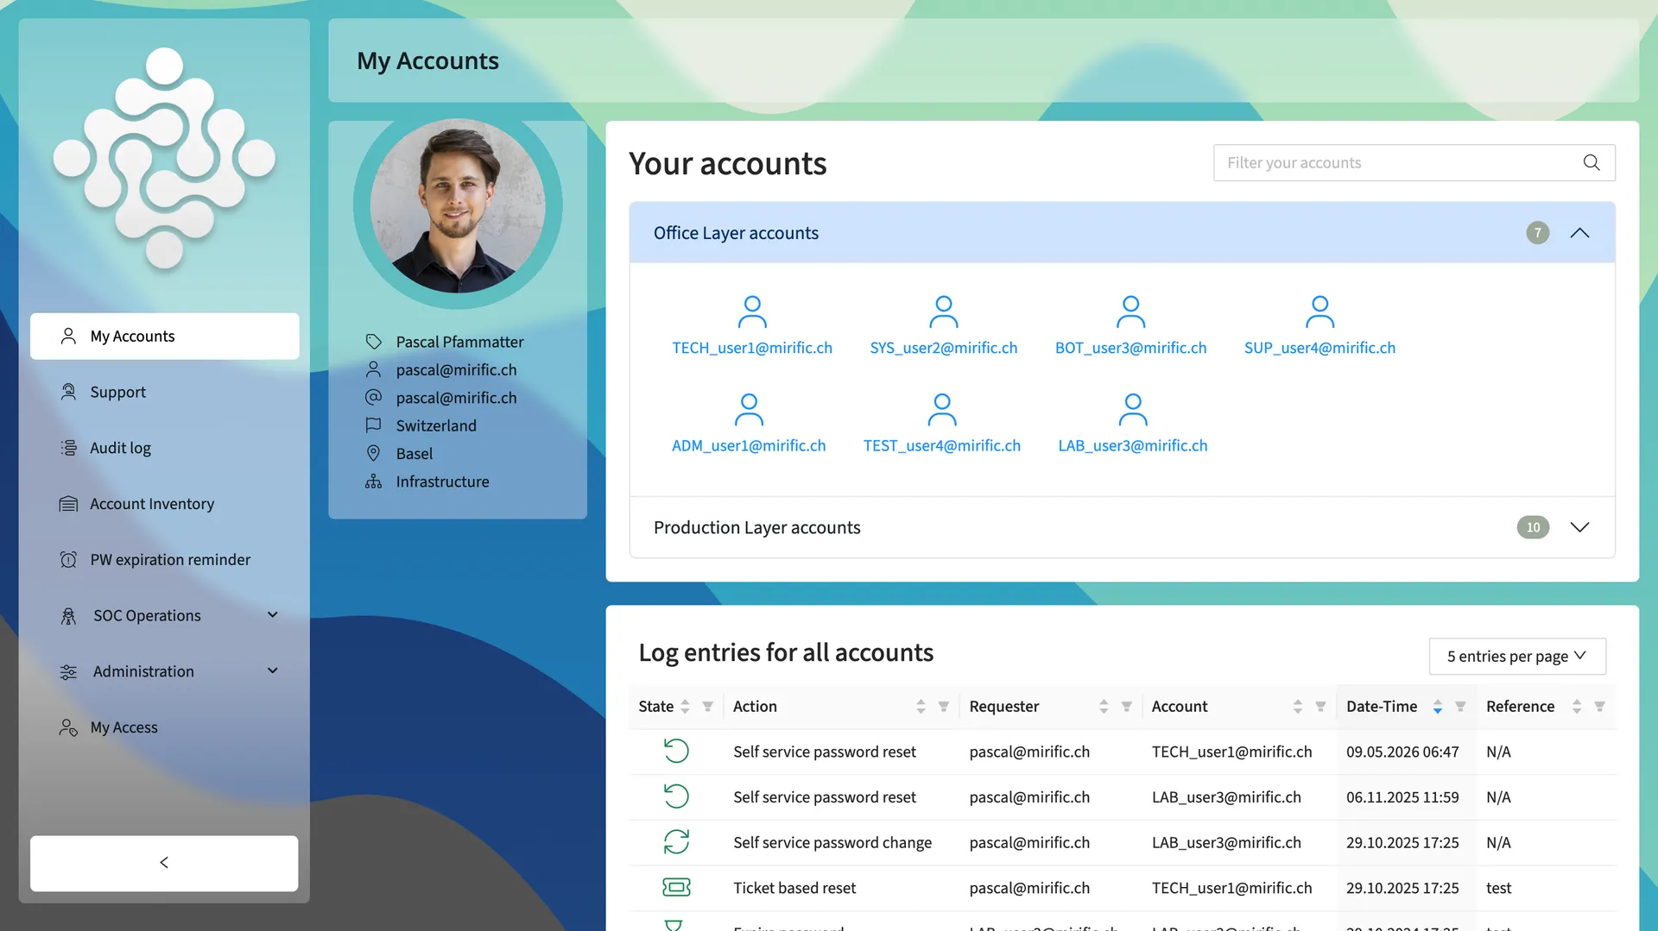Sort the log by the State column arrows
The height and width of the screenshot is (931, 1658).
(685, 707)
